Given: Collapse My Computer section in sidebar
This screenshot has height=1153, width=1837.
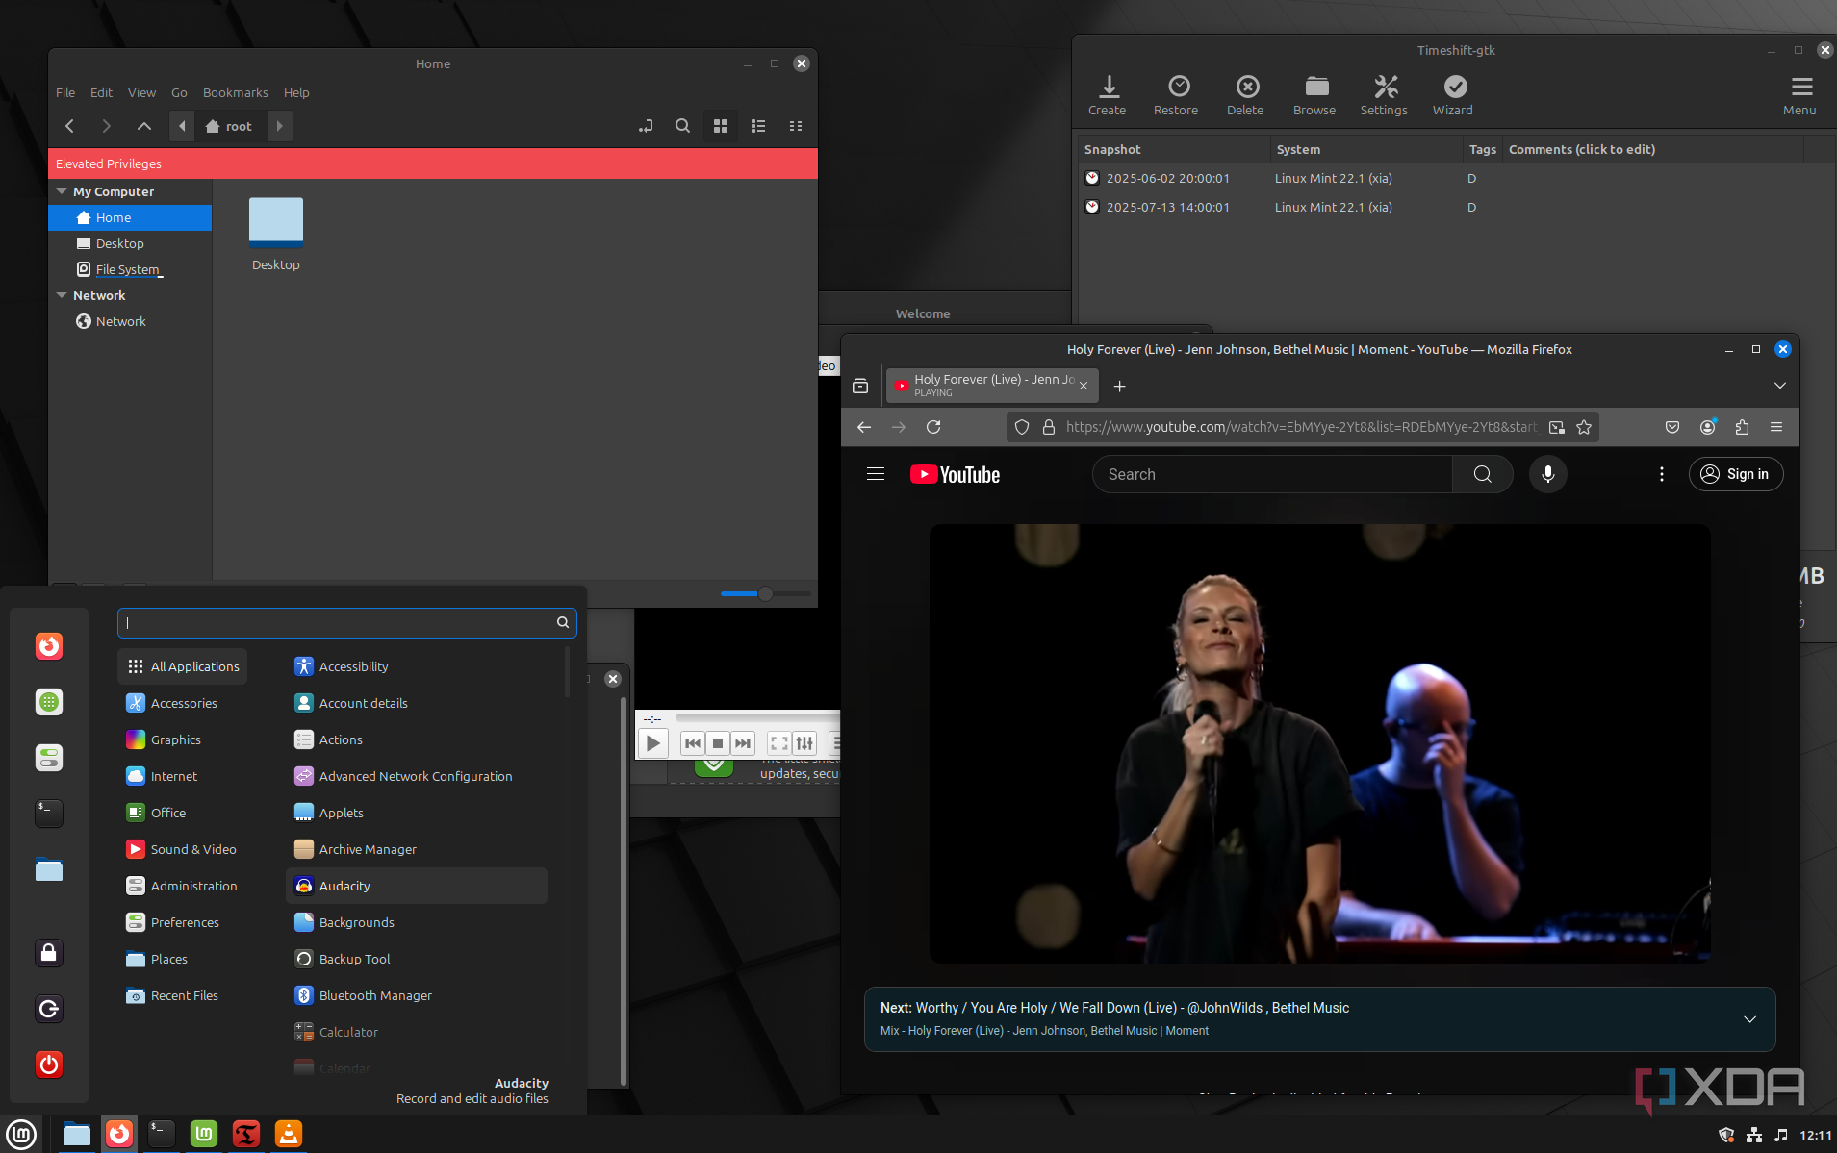Looking at the screenshot, I should [x=62, y=191].
